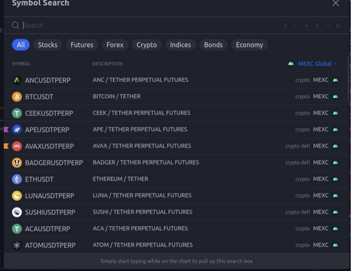Filter symbols by Forex
The height and width of the screenshot is (271, 351).
click(115, 45)
